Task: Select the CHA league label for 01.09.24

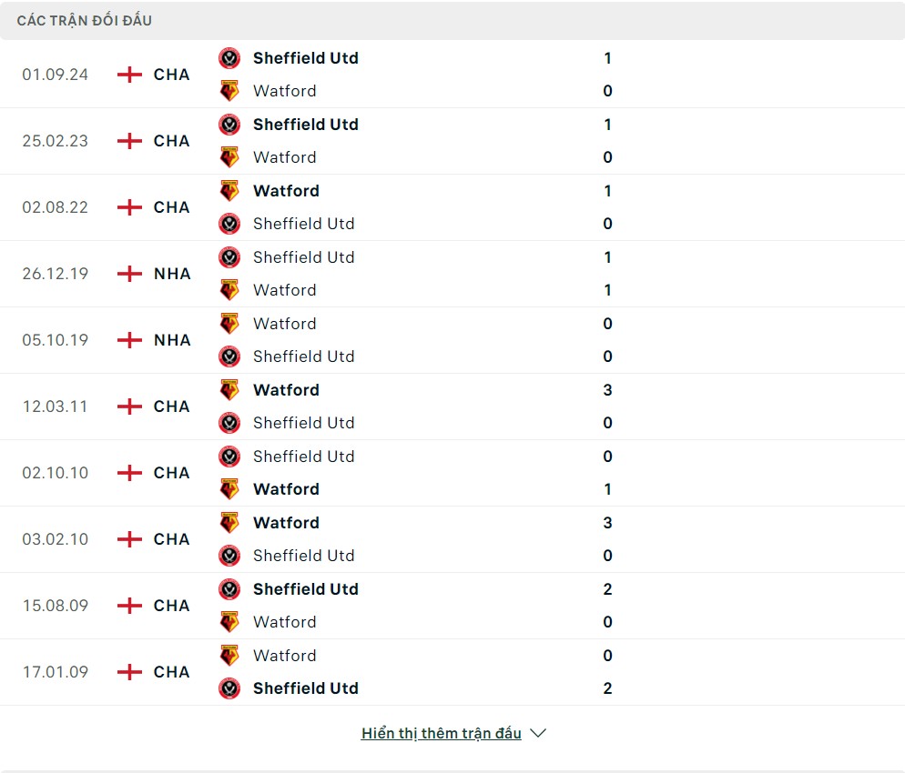Action: [171, 75]
